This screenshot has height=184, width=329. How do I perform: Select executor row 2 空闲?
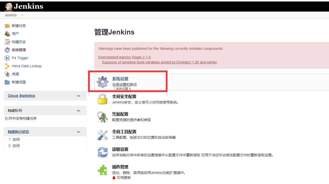coord(45,146)
